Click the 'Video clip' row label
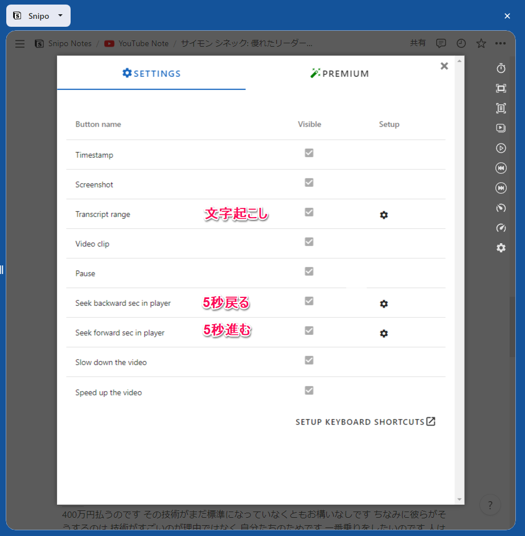525x536 pixels. coord(92,244)
